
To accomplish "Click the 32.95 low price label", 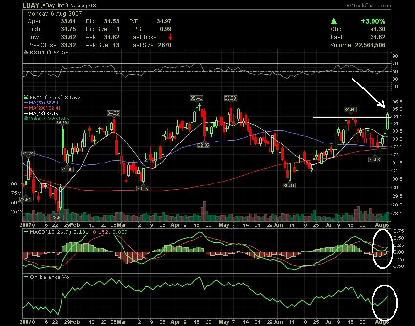I will (x=203, y=145).
